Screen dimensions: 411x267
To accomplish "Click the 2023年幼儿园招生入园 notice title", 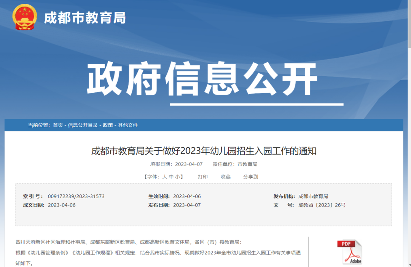I will (204, 151).
